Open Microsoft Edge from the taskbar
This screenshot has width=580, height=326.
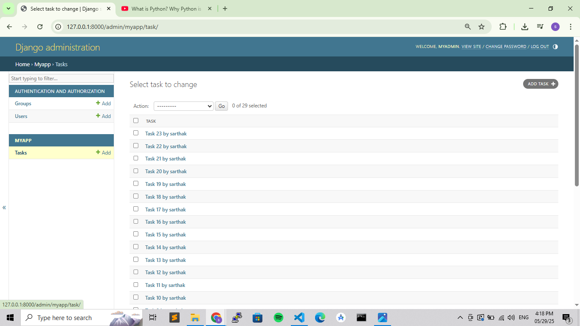(x=320, y=318)
